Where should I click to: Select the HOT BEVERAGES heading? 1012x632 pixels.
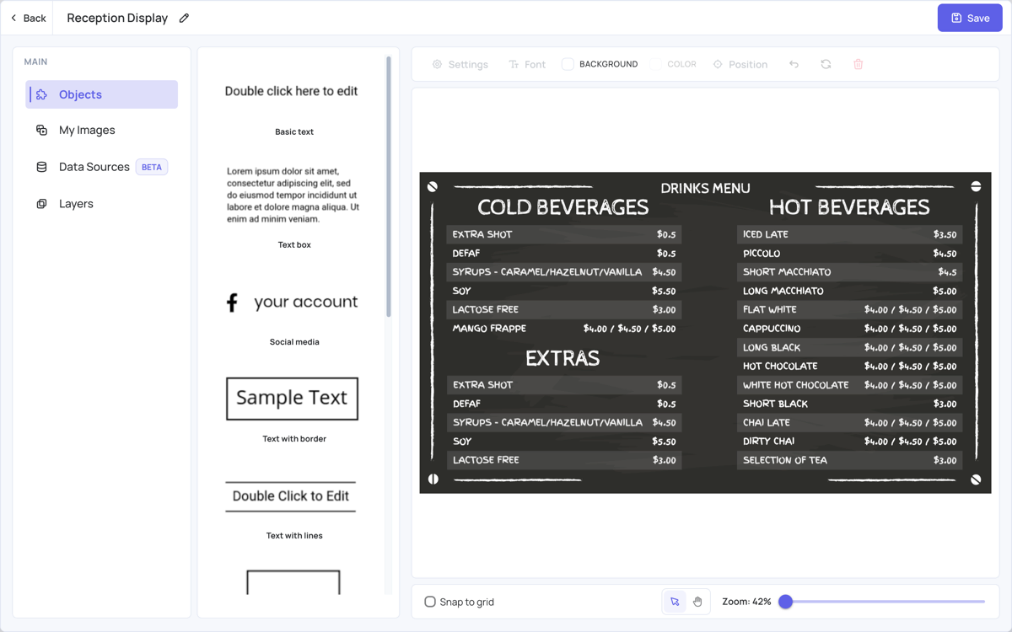849,207
